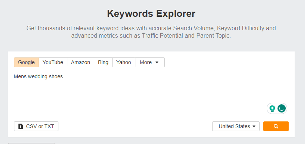Click the caret arrow next to More
This screenshot has height=144, width=305.
(157, 62)
